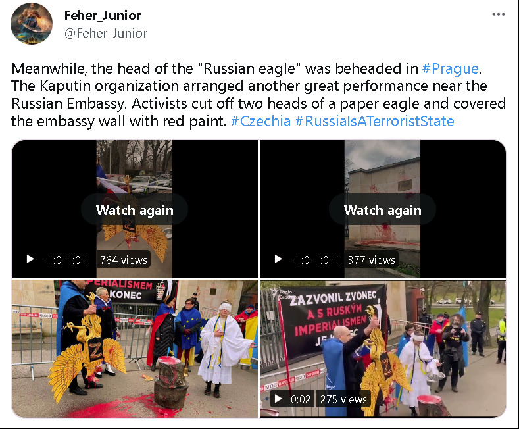Play the first video with 764 views

(30, 259)
